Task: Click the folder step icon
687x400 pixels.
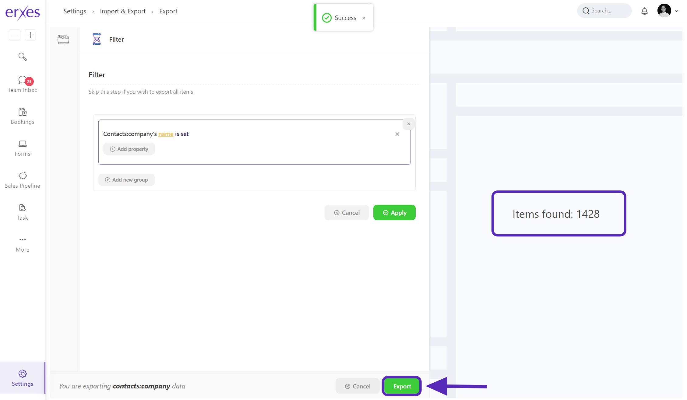Action: click(x=63, y=40)
